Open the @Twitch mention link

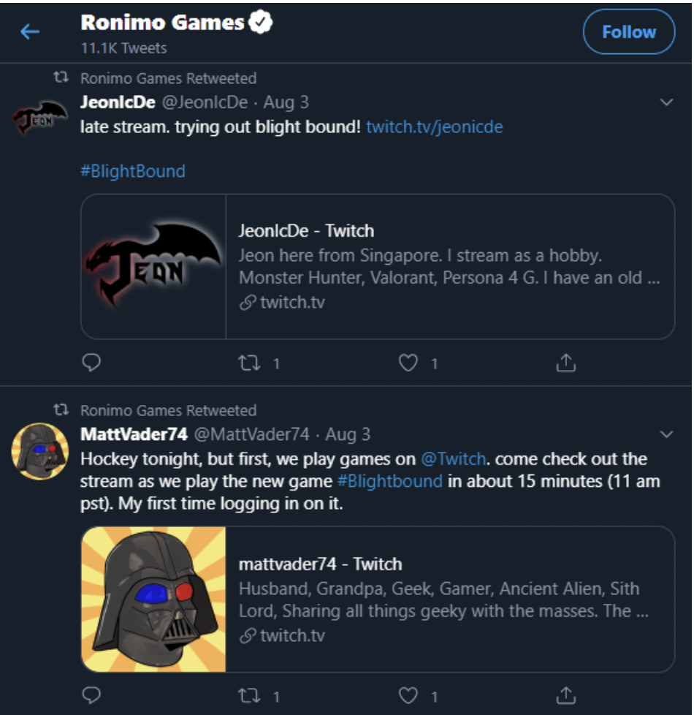click(x=453, y=458)
